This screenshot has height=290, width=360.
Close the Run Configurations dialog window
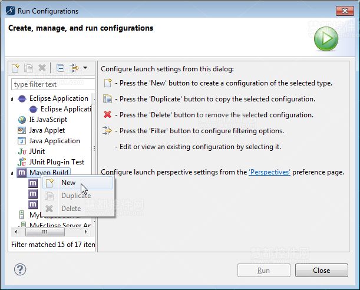(345, 11)
